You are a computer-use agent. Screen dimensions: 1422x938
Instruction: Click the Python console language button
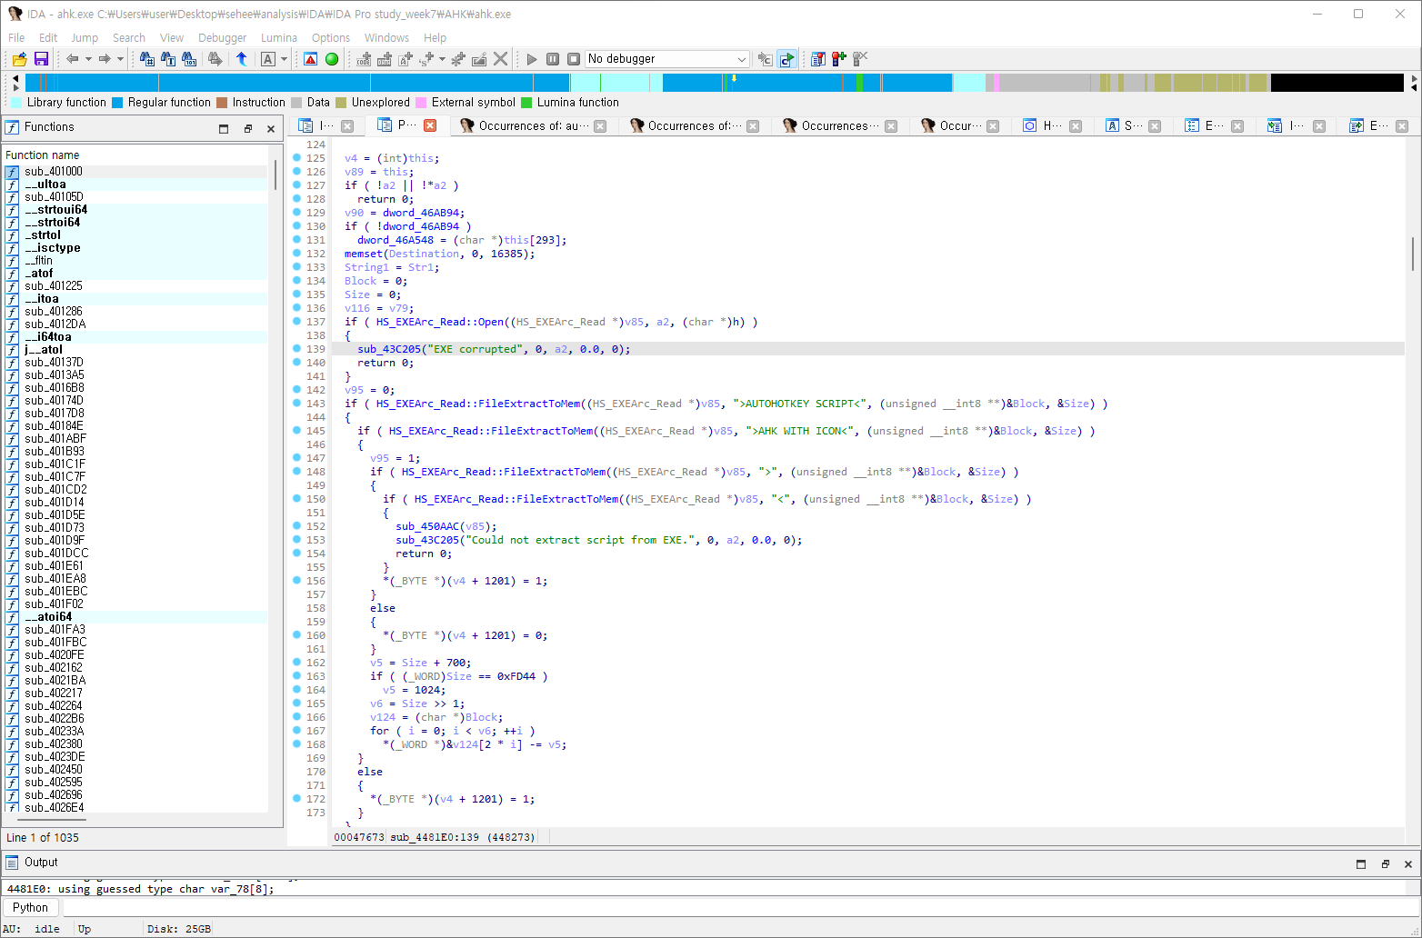(x=31, y=907)
